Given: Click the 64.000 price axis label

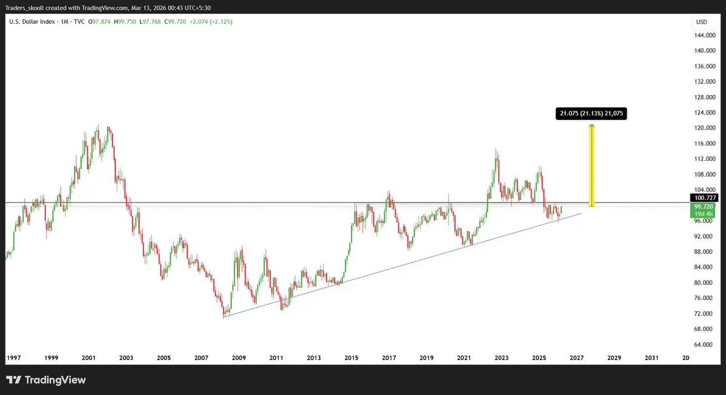Looking at the screenshot, I should point(703,345).
